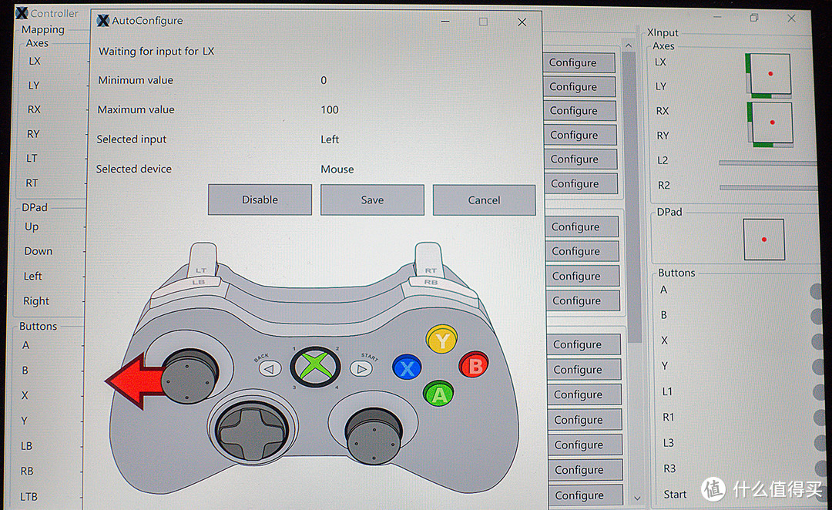The height and width of the screenshot is (510, 832).
Task: Click the Minimum value 0 field
Action: pos(324,80)
